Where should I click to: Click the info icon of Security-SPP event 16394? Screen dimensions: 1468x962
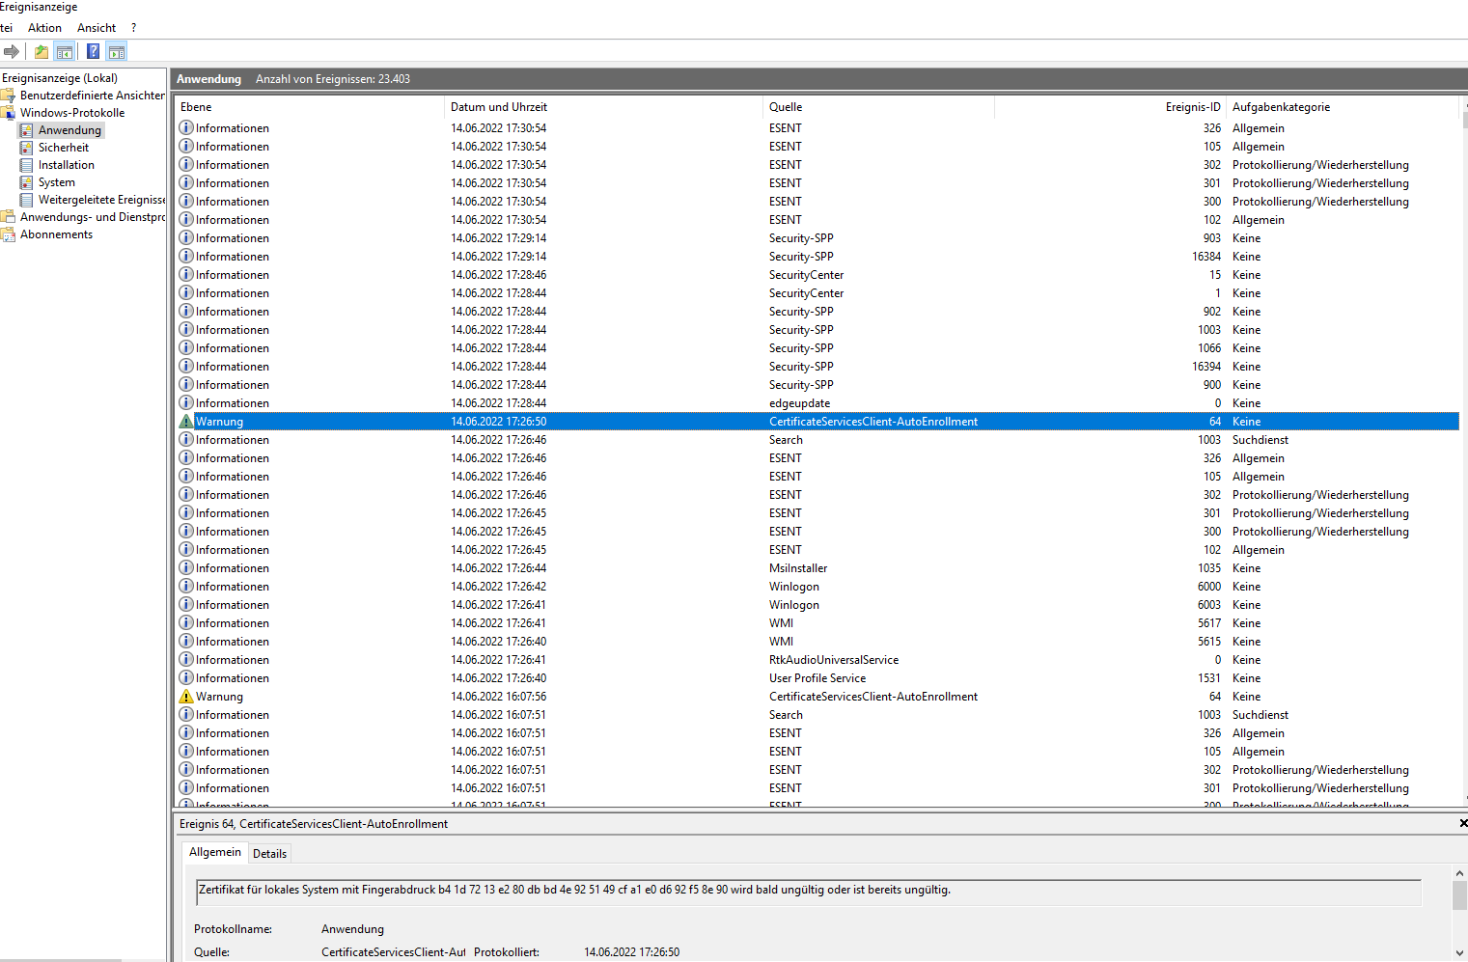(187, 367)
